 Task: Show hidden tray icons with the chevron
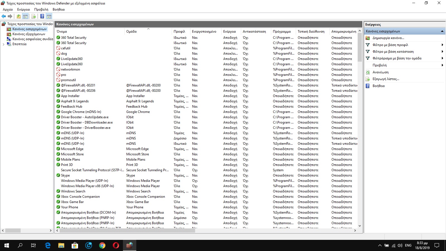pyautogui.click(x=380, y=245)
